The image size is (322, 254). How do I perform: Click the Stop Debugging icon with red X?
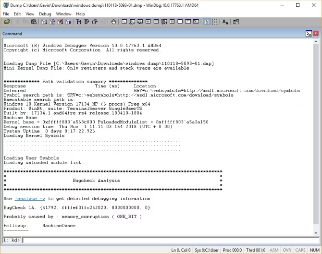(x=60, y=22)
